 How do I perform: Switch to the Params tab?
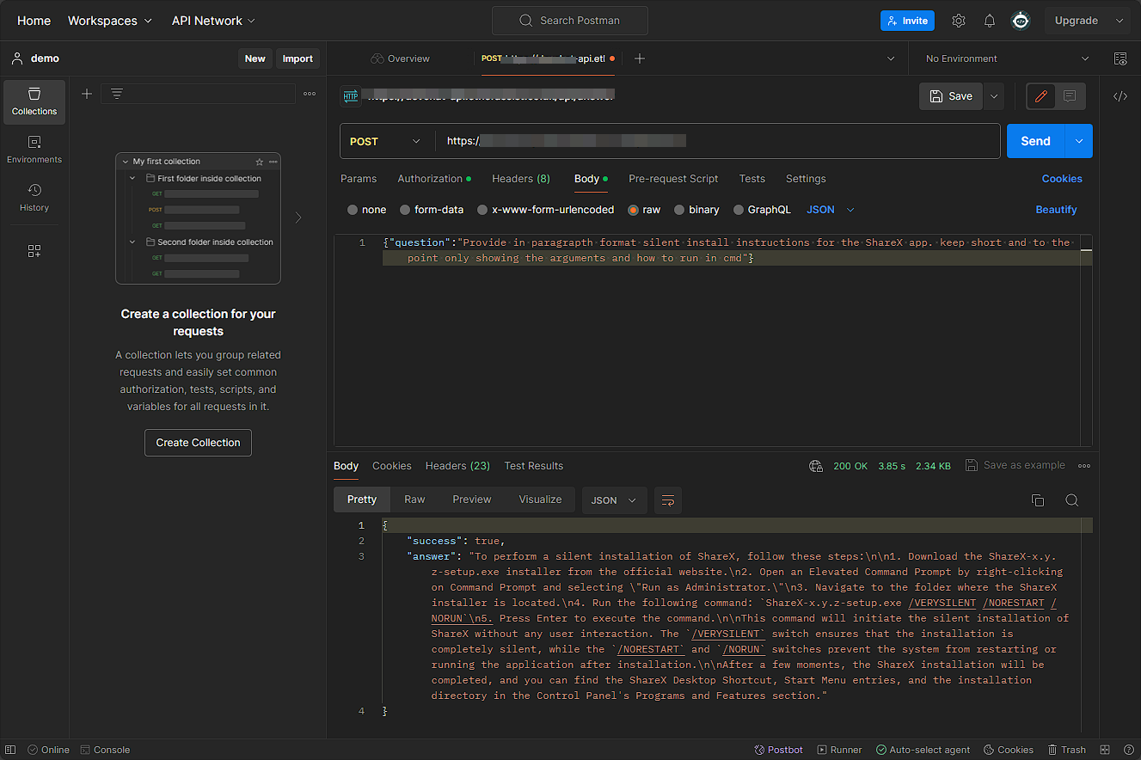359,179
